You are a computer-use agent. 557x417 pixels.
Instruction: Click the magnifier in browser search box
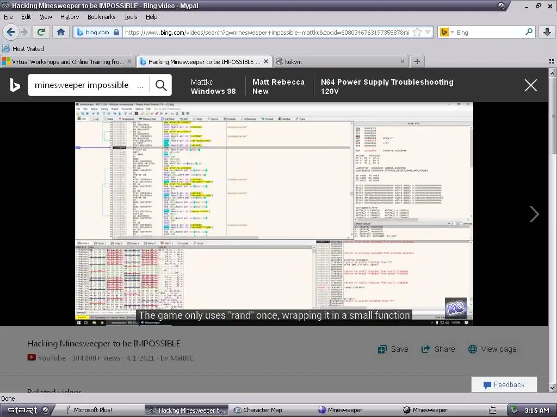coord(529,32)
